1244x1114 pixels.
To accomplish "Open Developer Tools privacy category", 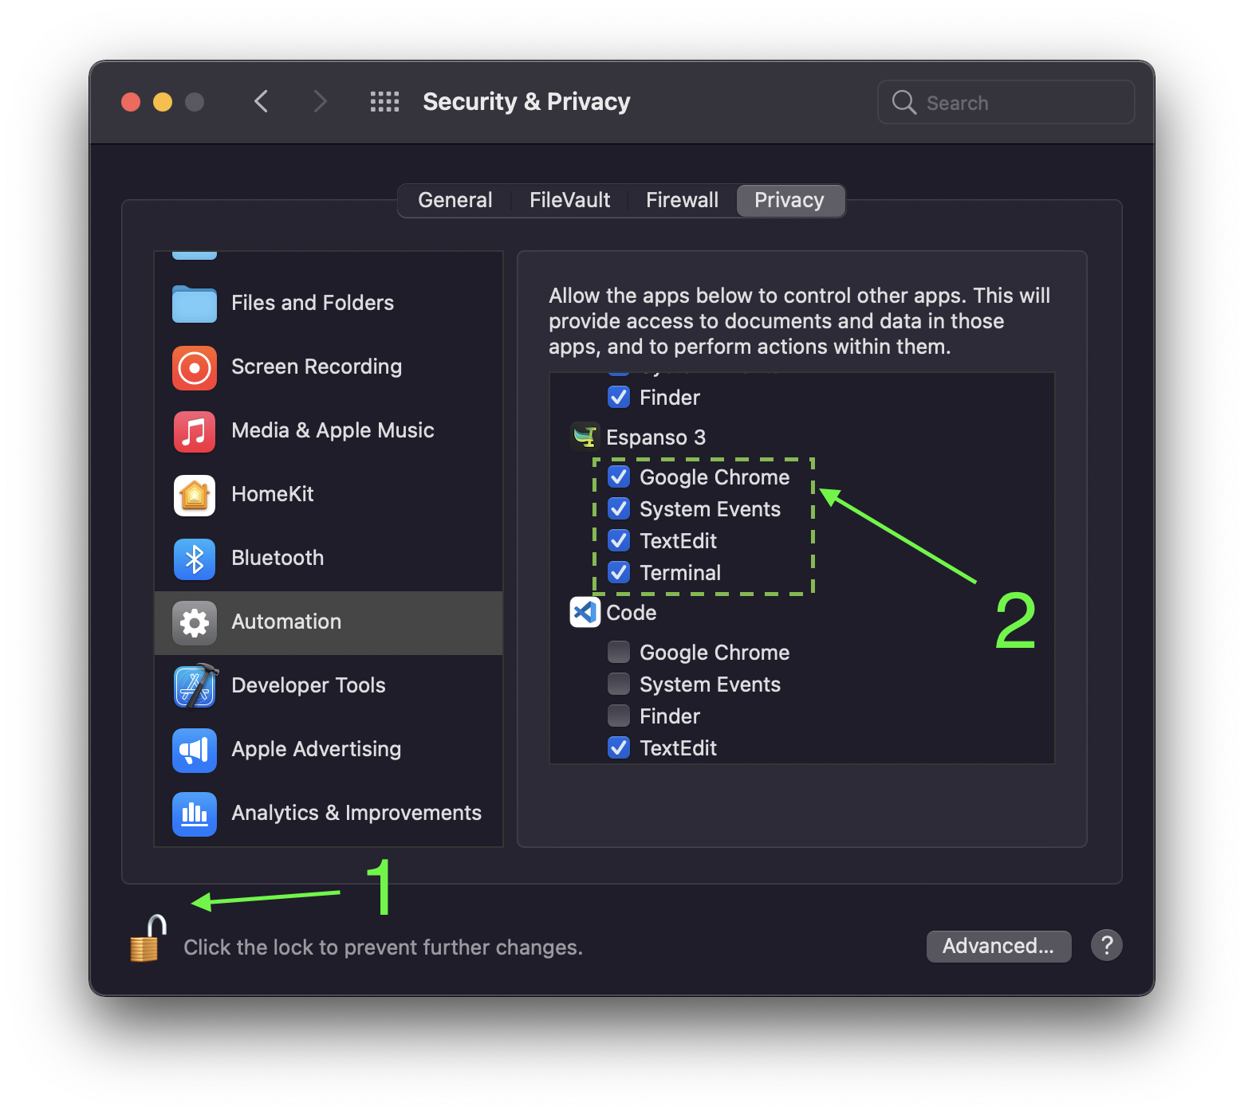I will [x=308, y=686].
